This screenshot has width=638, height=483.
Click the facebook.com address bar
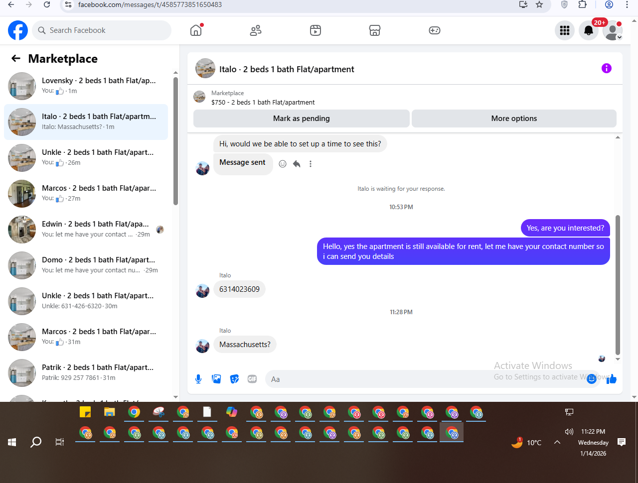coord(289,4)
